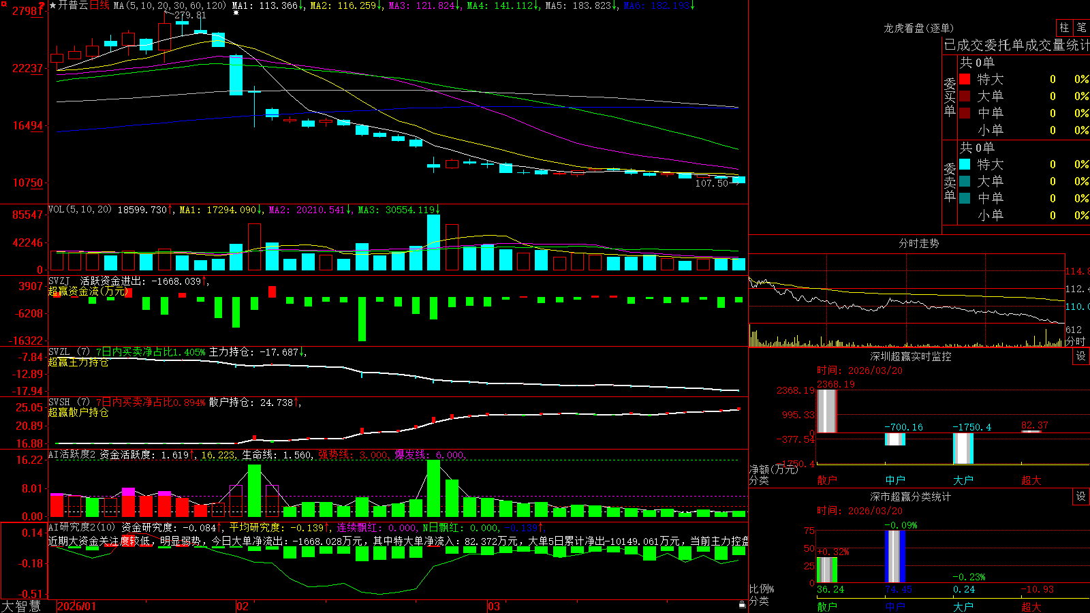1090x613 pixels.
Task: Click the AI活跃度2 indicator label
Action: tap(72, 454)
